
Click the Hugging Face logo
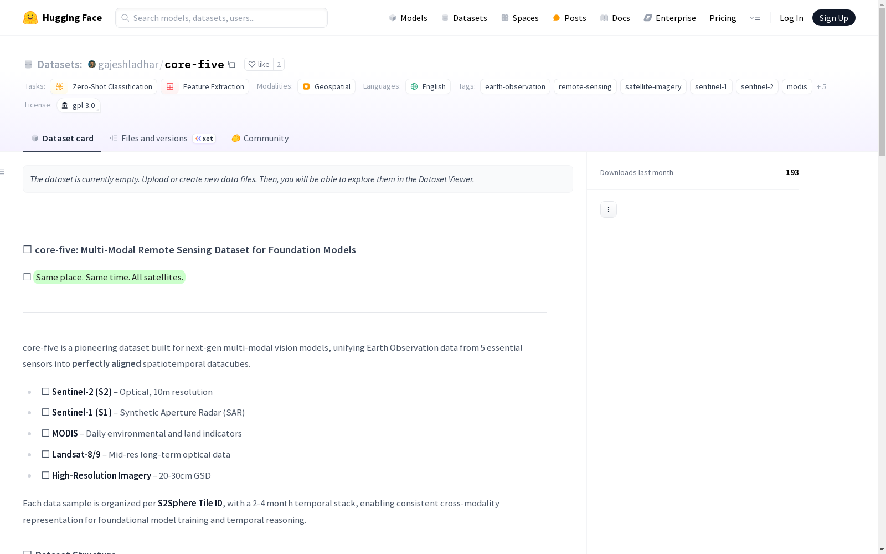tap(63, 18)
